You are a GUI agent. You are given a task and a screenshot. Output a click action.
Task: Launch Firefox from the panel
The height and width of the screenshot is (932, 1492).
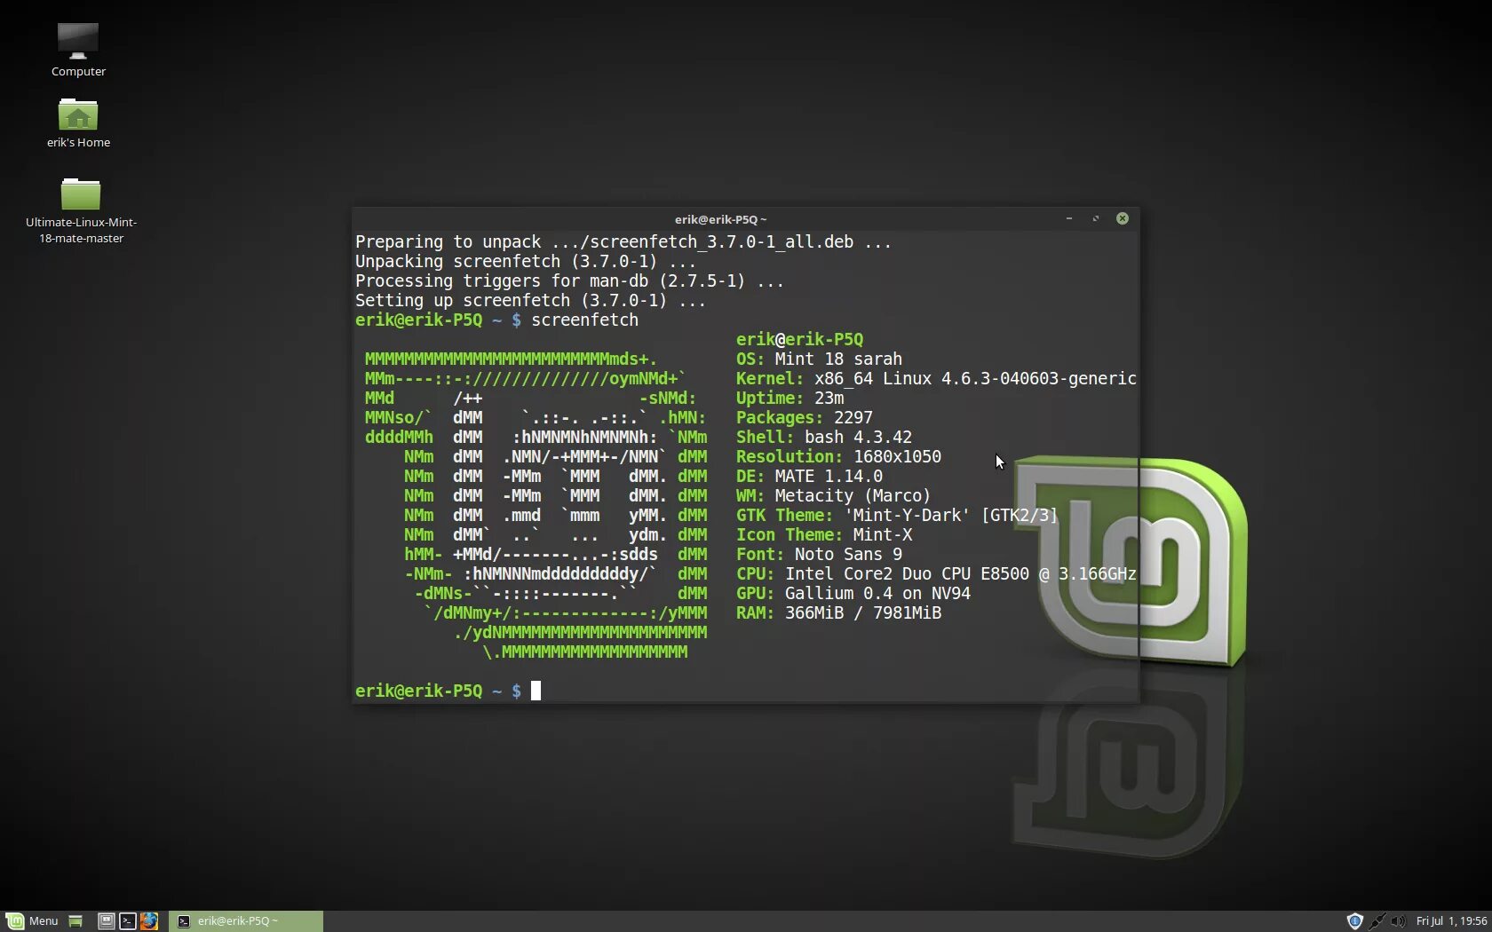(148, 921)
